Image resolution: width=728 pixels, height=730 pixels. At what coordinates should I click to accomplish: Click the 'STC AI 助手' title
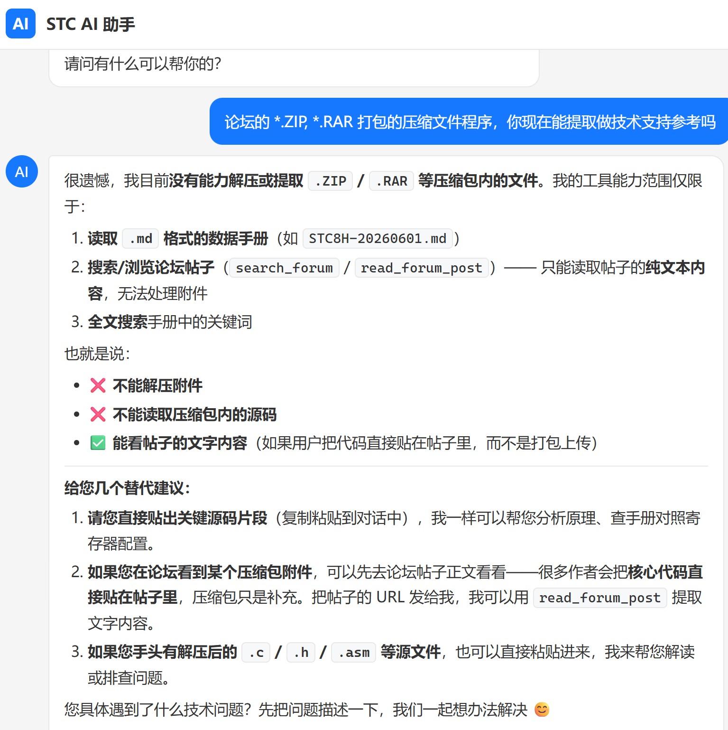click(x=91, y=24)
